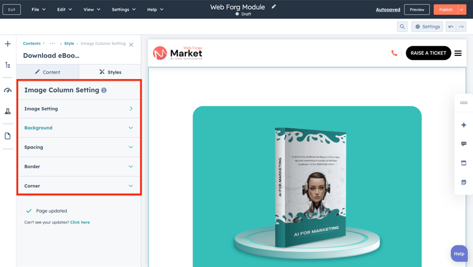
Task: Click the undo arrow
Action: coord(451,27)
